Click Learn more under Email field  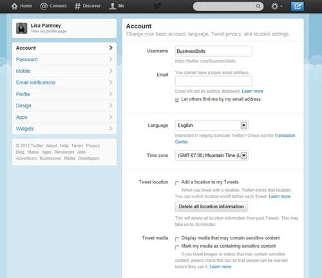[252, 91]
